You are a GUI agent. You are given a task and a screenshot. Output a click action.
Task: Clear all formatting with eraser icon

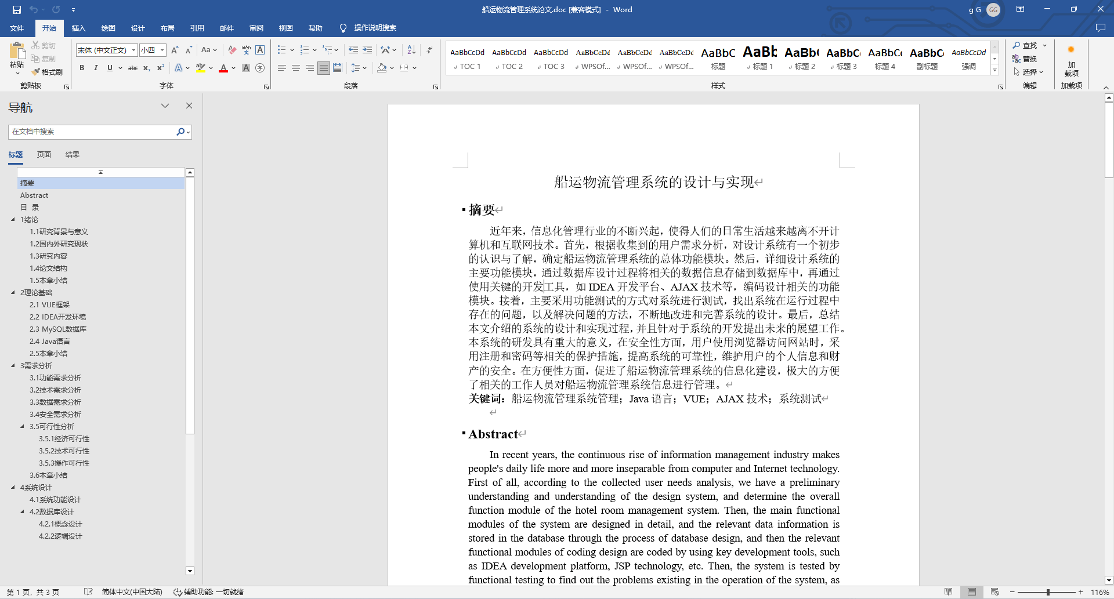tap(232, 50)
